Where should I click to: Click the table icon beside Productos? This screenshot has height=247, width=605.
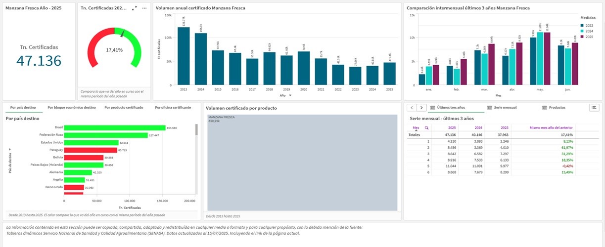point(545,107)
